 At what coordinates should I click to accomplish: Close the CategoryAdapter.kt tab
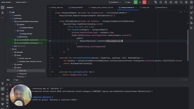click(x=136, y=8)
